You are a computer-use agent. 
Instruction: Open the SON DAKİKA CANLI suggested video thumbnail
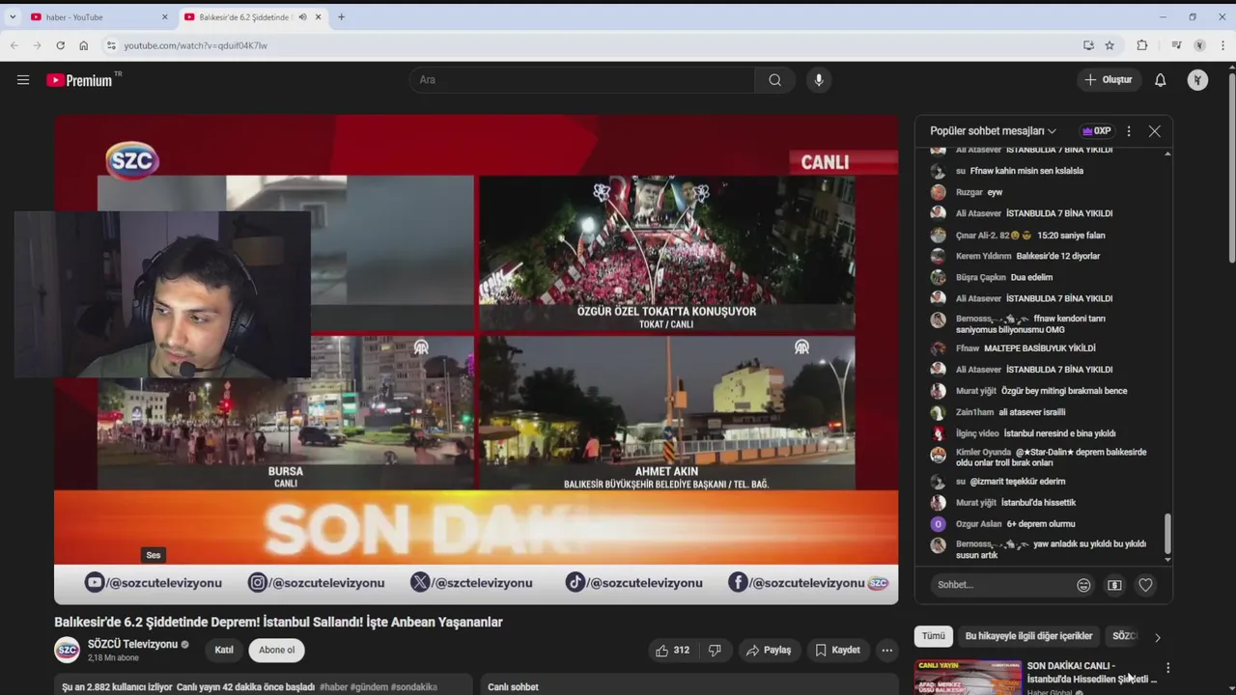(x=968, y=678)
